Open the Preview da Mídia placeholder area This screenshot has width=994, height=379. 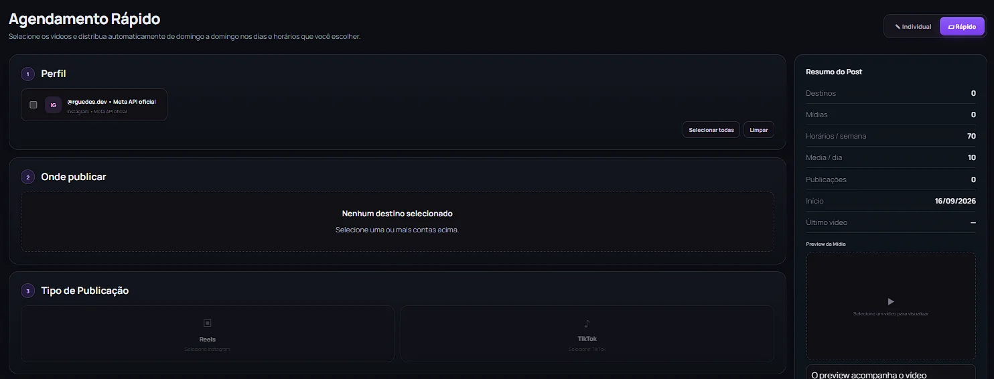tap(891, 307)
